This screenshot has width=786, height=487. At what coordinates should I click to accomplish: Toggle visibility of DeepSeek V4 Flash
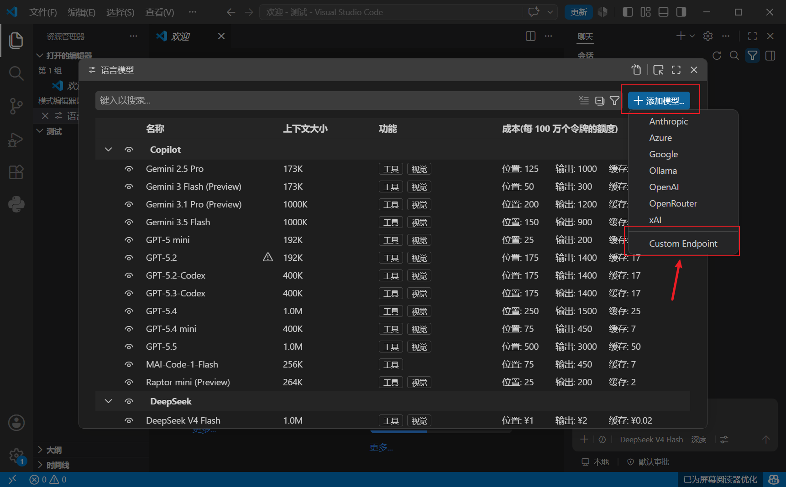pyautogui.click(x=129, y=421)
